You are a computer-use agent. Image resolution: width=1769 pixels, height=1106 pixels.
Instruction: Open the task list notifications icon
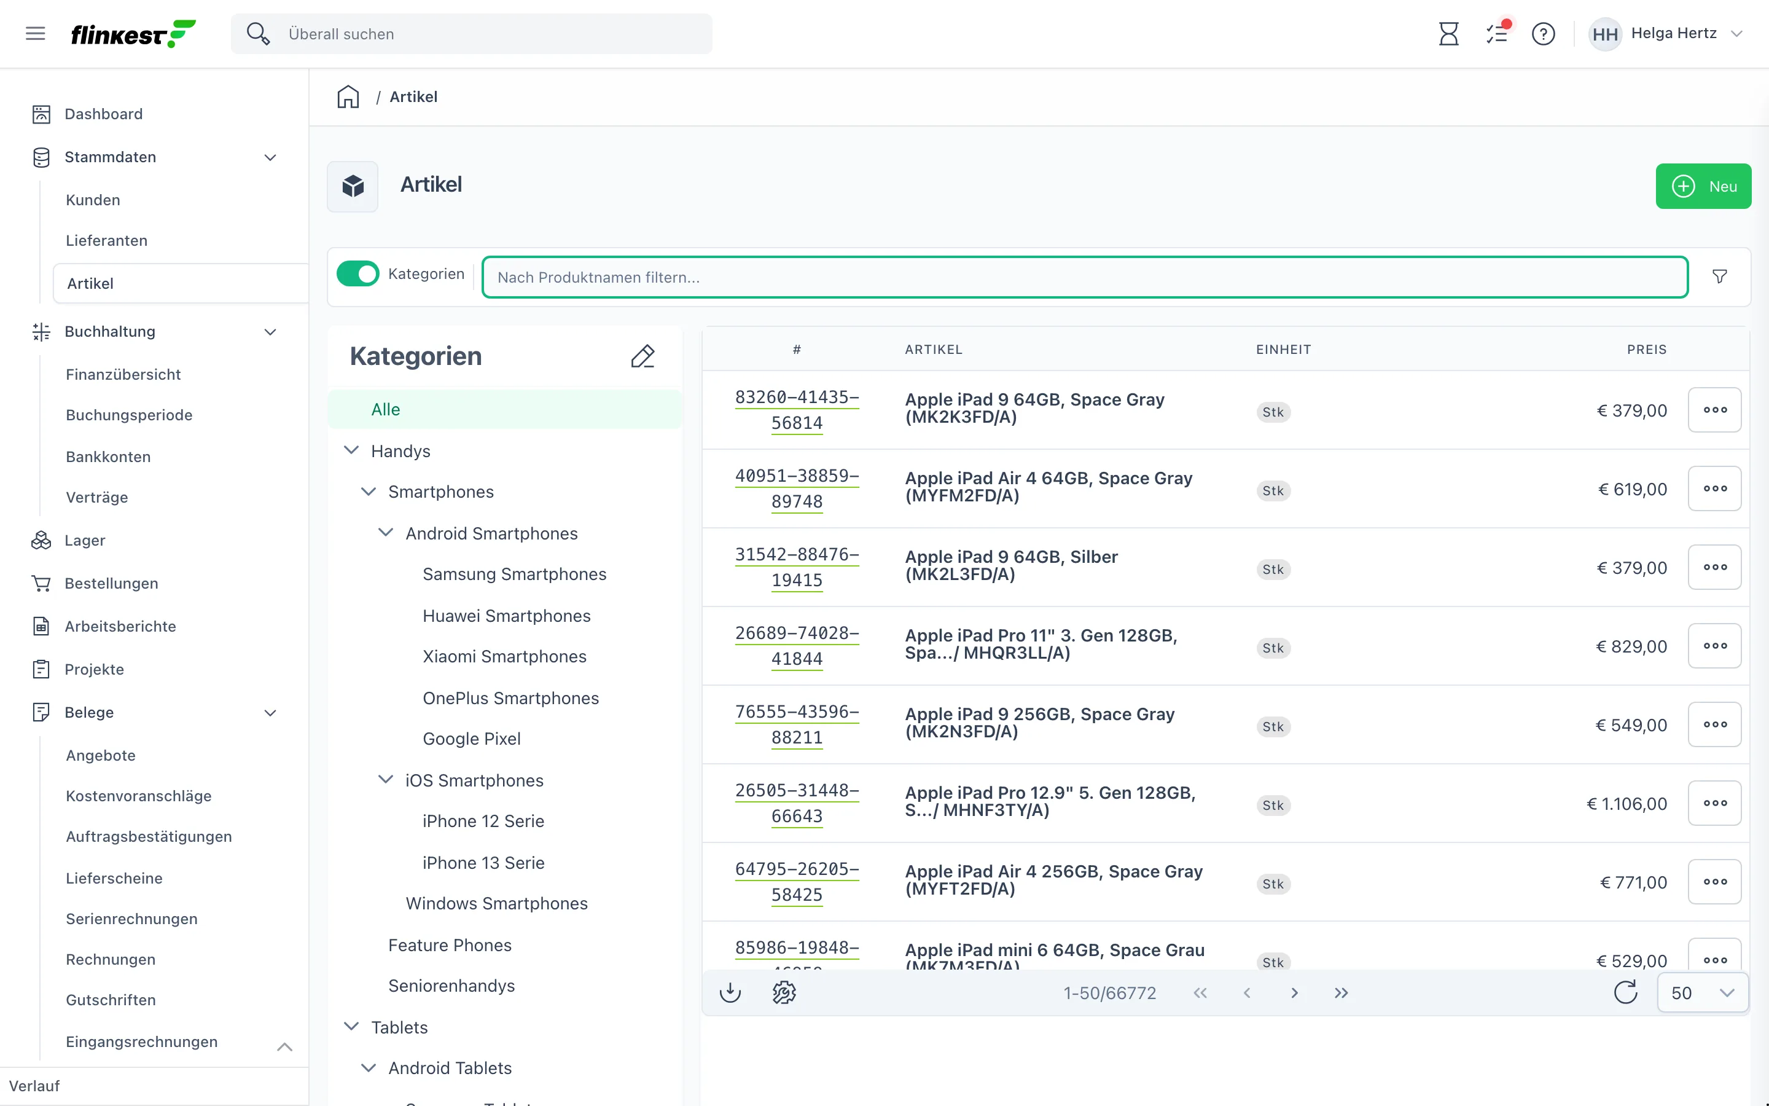click(x=1496, y=34)
